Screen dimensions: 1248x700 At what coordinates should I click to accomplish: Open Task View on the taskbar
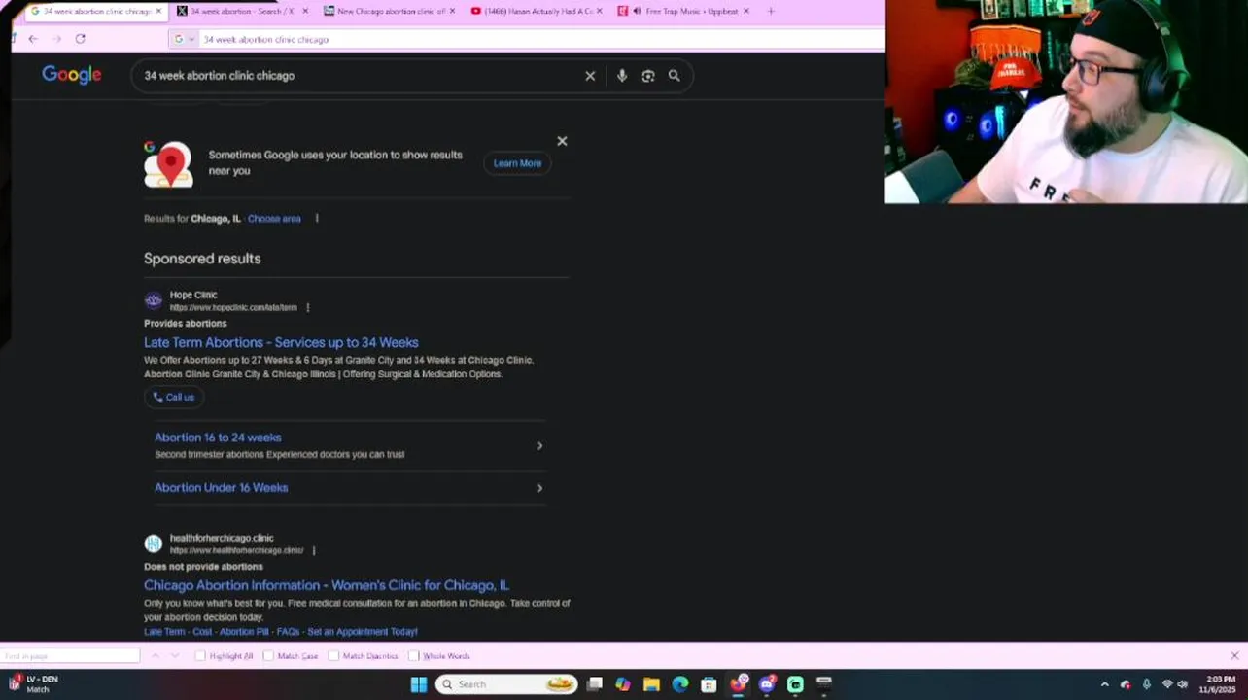595,684
